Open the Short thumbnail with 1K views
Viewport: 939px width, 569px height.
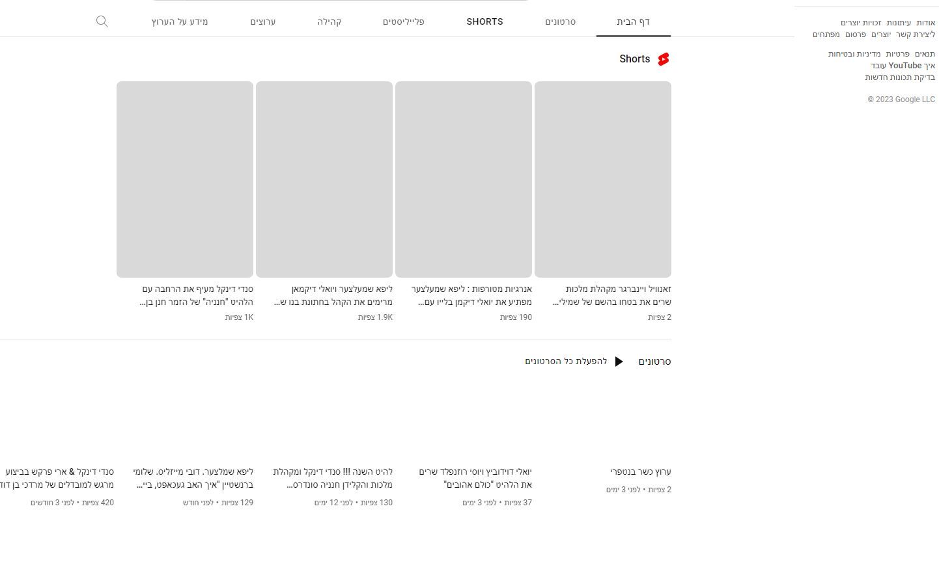click(184, 179)
